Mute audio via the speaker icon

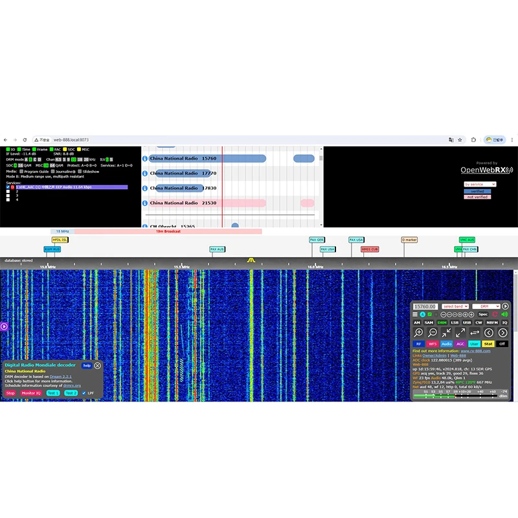[505, 315]
